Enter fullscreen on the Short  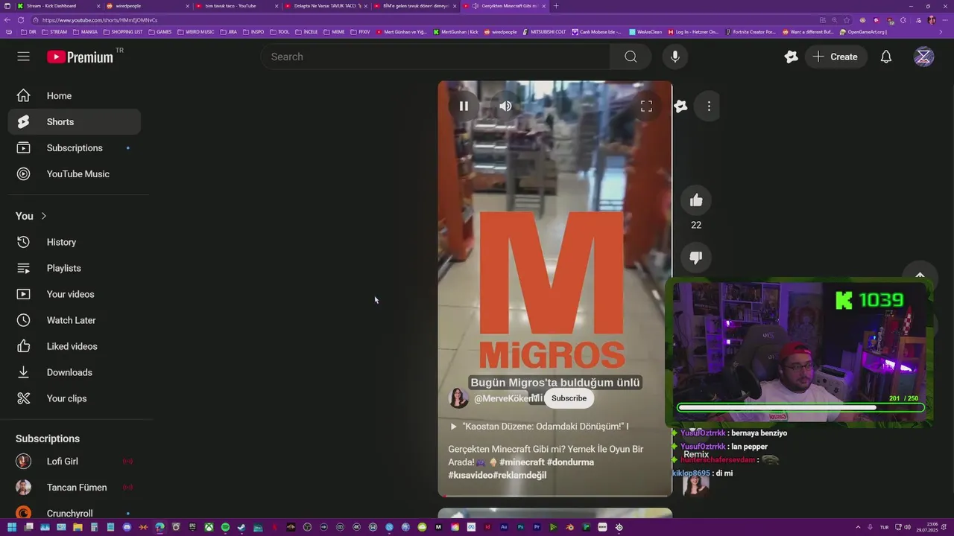tap(646, 106)
